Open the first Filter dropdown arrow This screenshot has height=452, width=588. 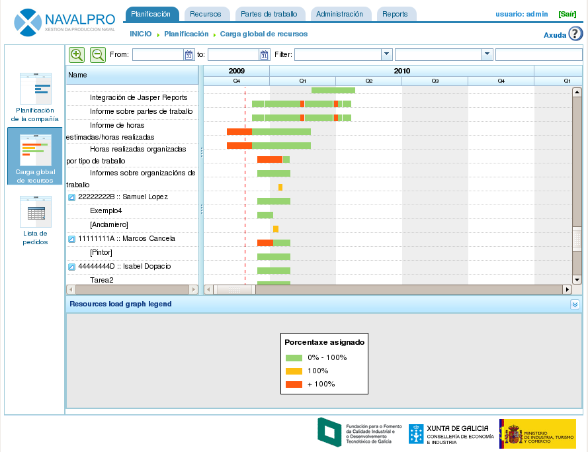[387, 55]
